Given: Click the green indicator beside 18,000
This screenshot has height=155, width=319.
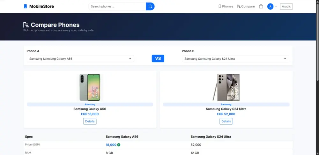Looking at the screenshot, I should pos(119,145).
